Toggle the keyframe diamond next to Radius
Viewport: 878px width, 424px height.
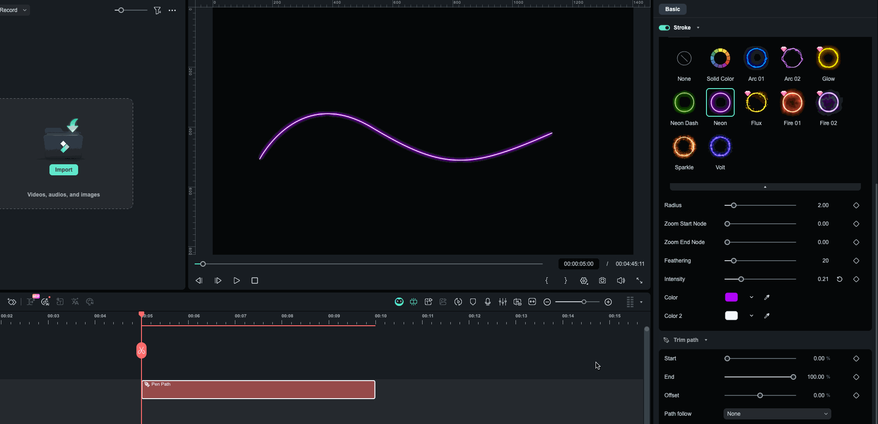pyautogui.click(x=856, y=205)
